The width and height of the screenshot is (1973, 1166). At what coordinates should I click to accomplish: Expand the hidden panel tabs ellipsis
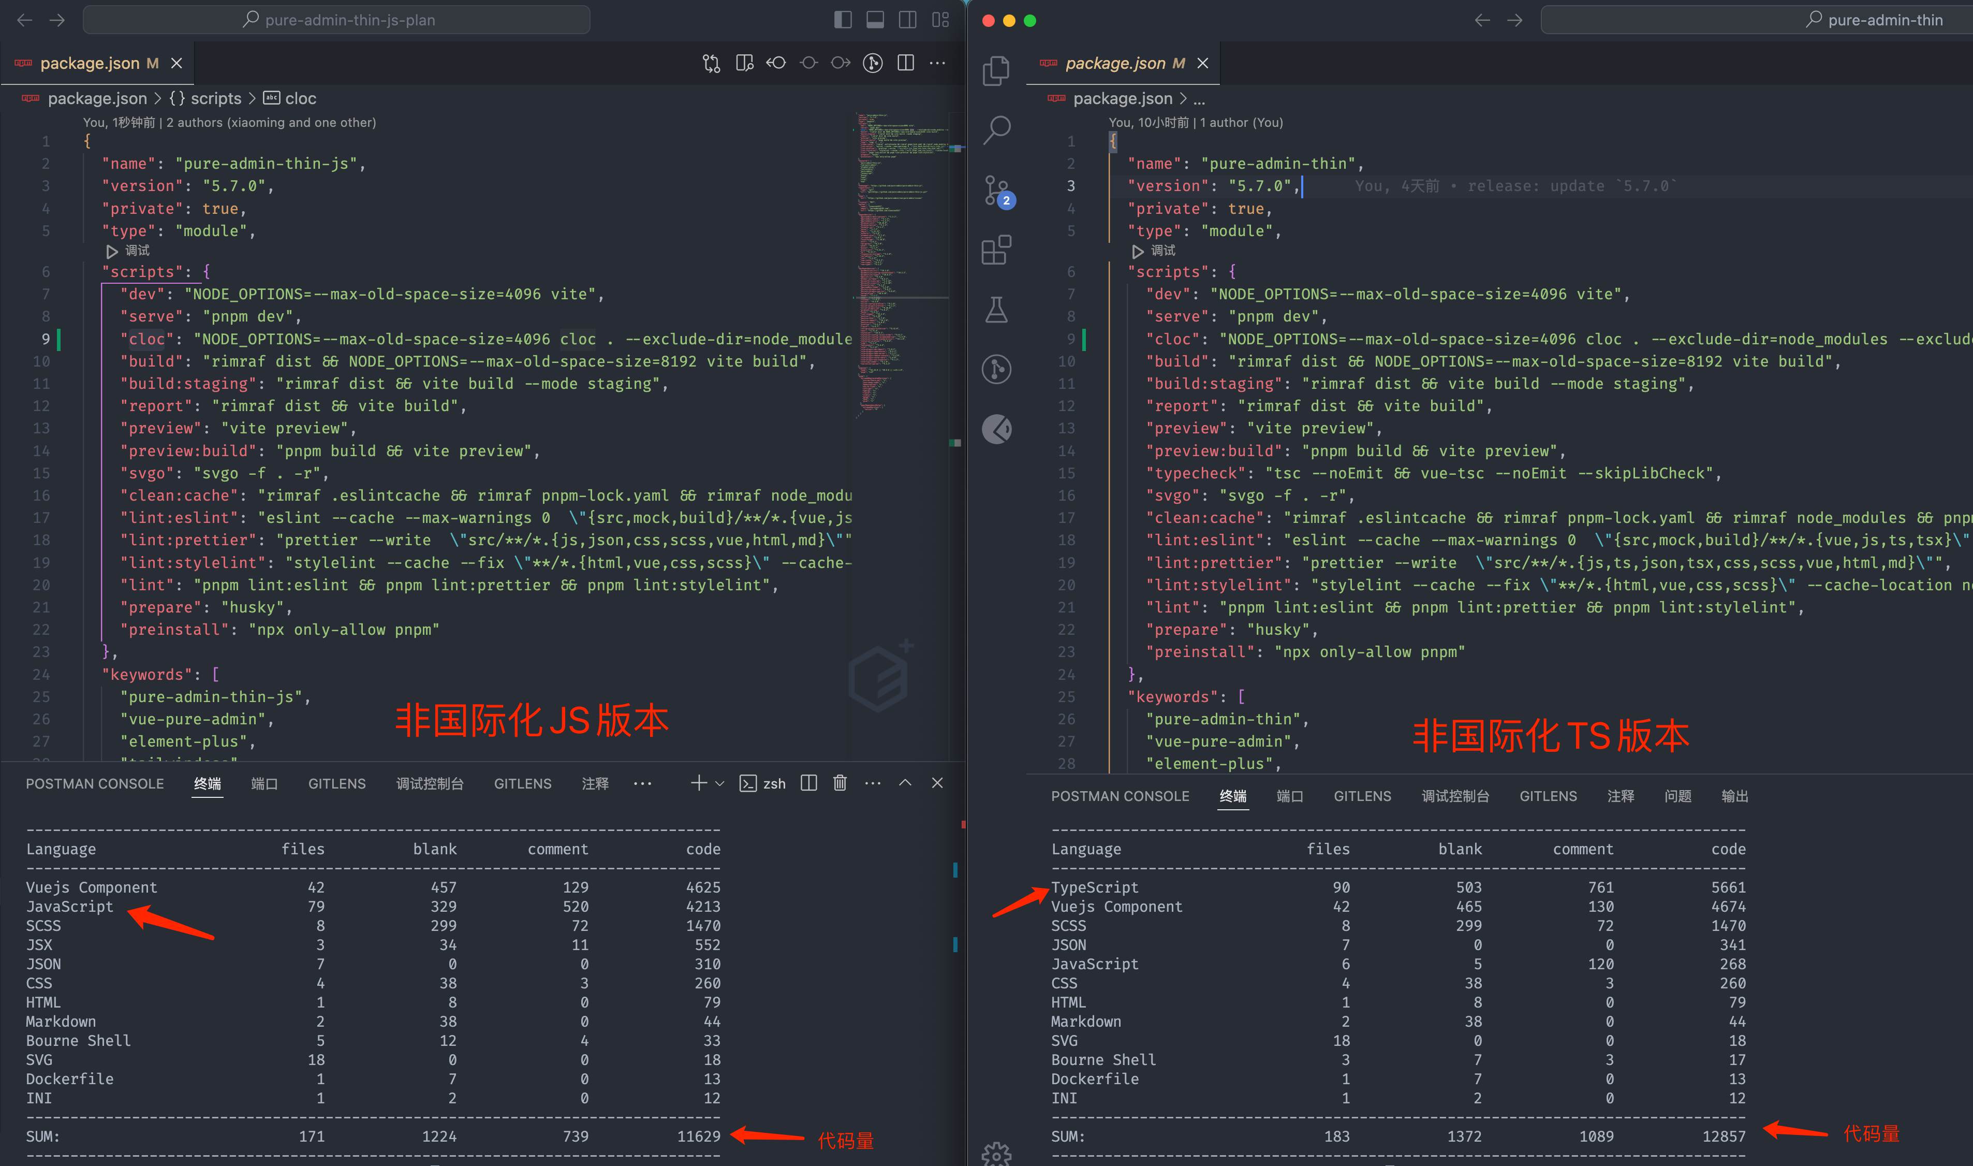(642, 783)
